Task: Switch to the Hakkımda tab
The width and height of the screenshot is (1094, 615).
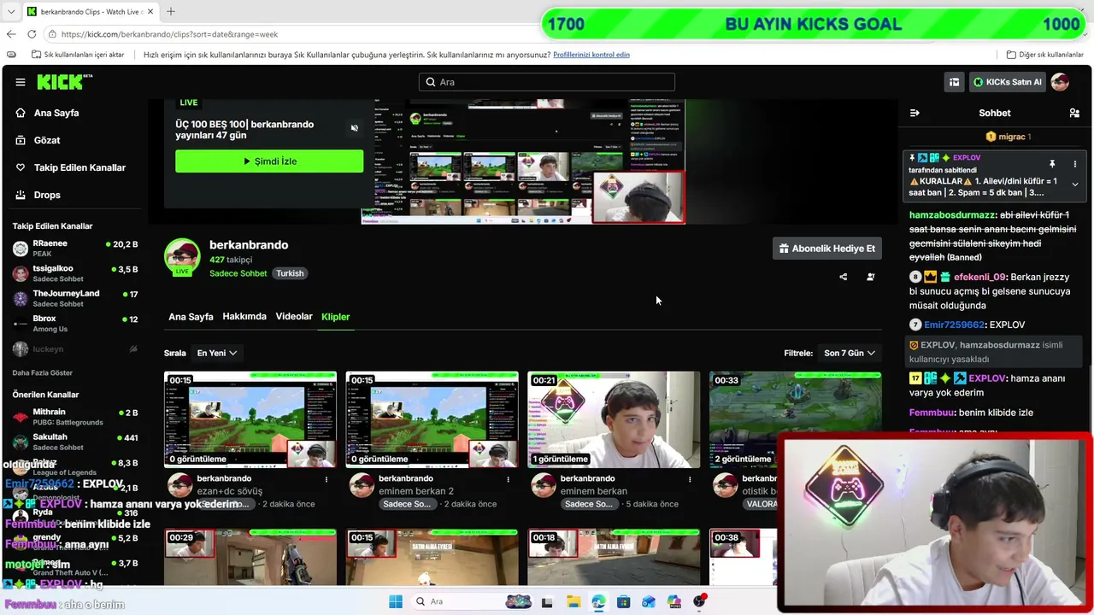Action: click(244, 317)
